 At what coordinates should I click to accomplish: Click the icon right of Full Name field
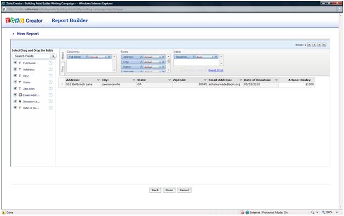tap(50, 63)
